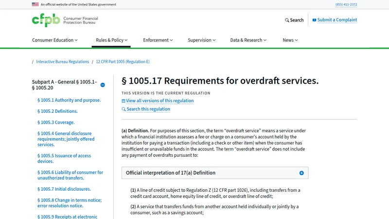Go to 12 CFR Part 1005 breadcrumb

coord(123,62)
